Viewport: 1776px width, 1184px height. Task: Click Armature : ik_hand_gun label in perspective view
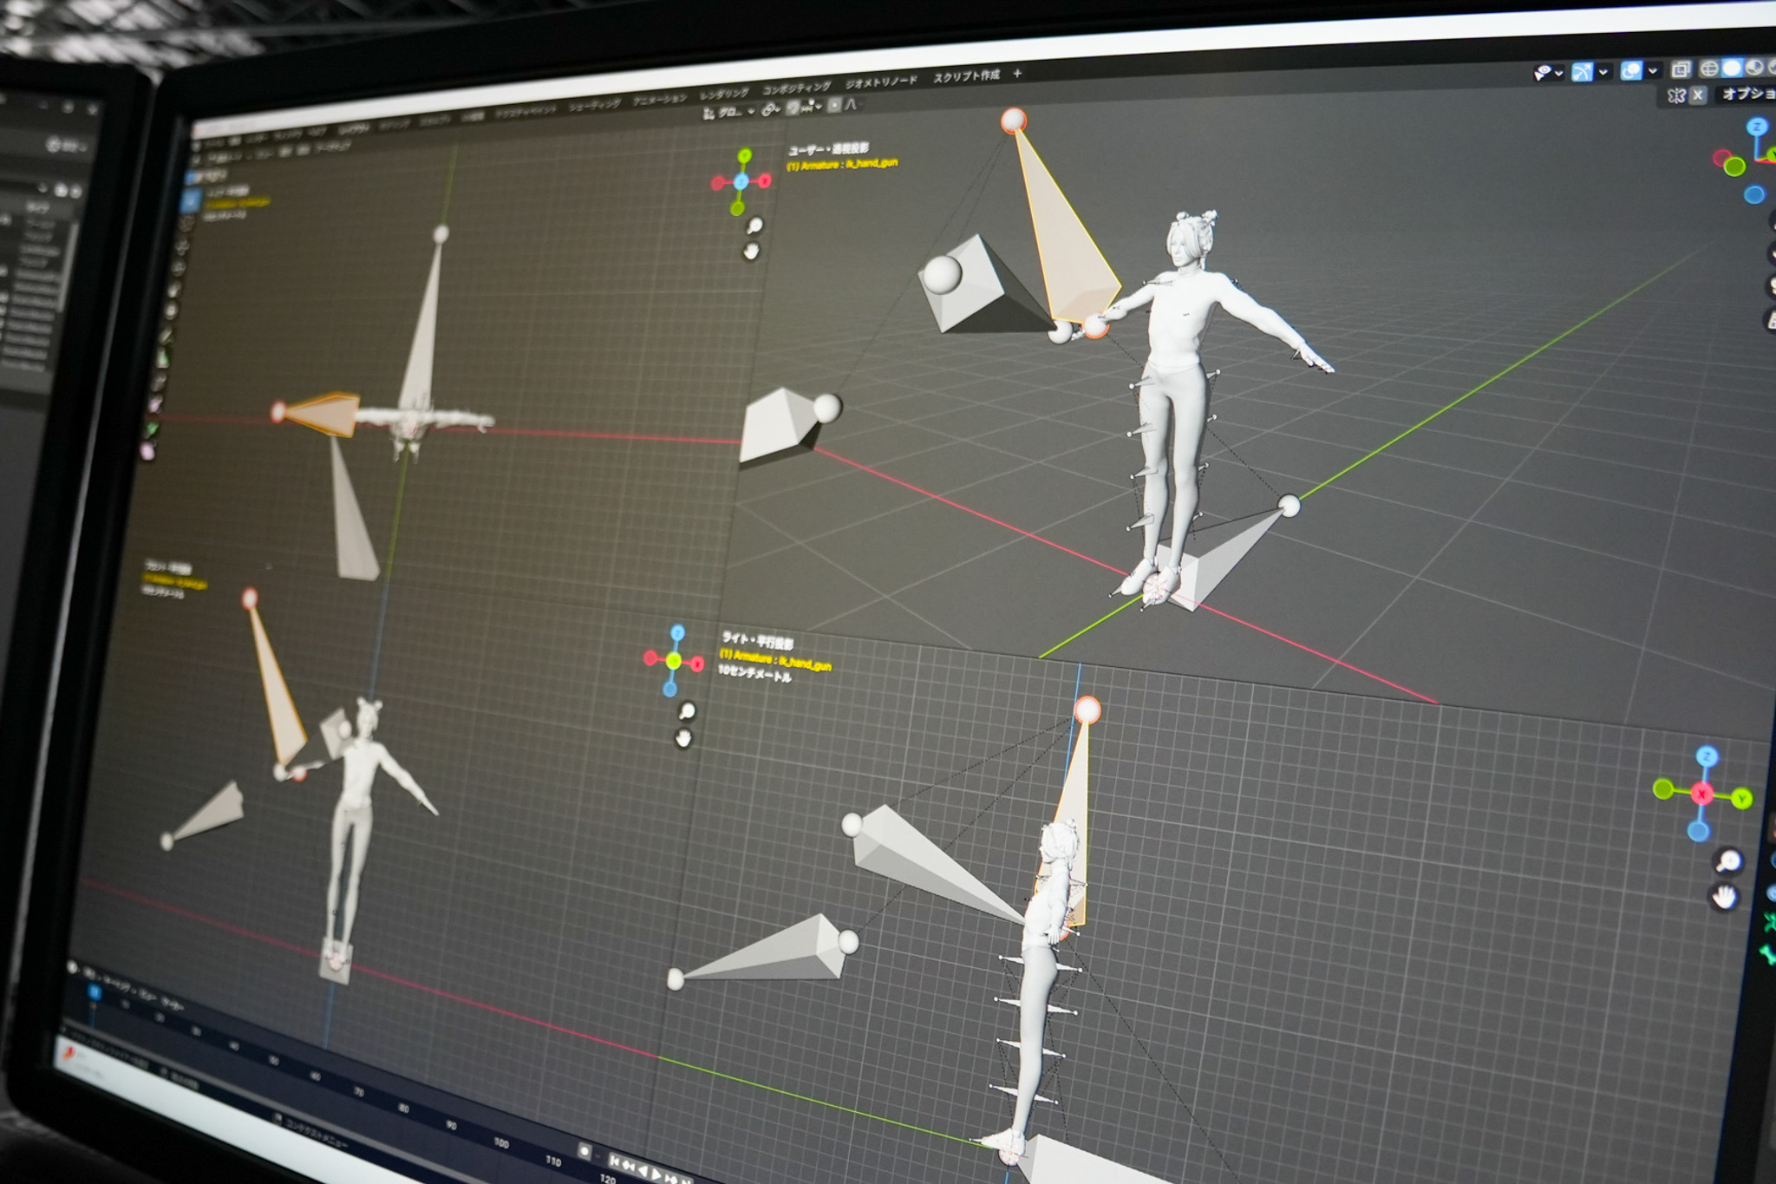click(841, 164)
